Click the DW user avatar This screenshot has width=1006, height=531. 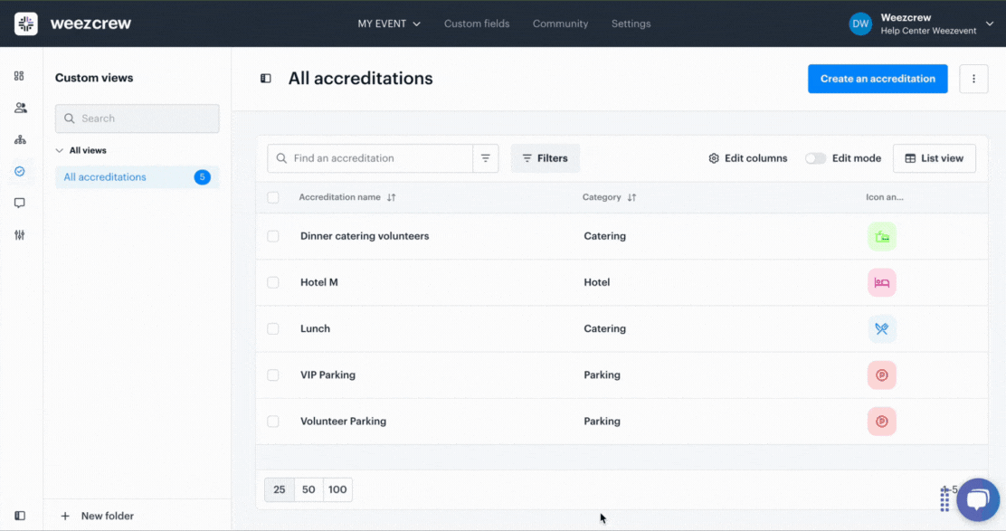pyautogui.click(x=860, y=24)
